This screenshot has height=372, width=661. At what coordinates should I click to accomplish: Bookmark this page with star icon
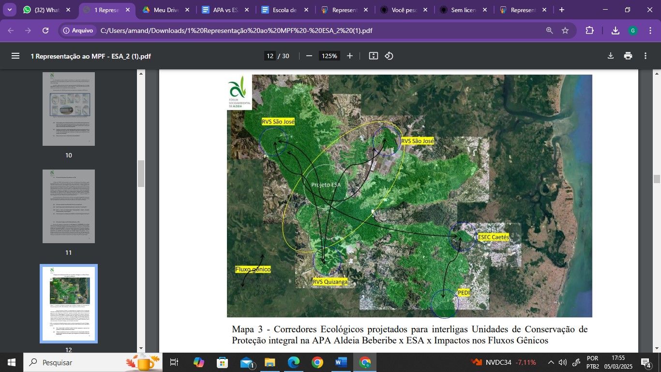coord(565,31)
